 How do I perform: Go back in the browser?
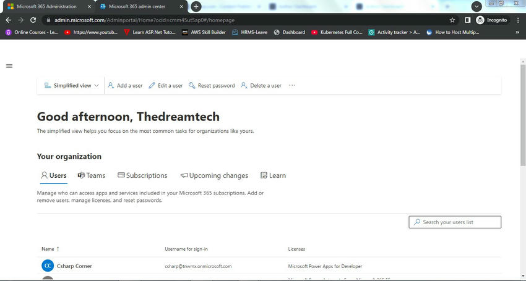pos(9,20)
